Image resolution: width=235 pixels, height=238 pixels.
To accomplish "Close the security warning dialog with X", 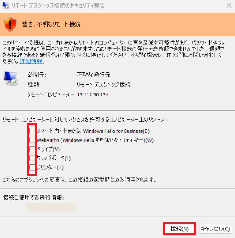I will (x=229, y=5).
